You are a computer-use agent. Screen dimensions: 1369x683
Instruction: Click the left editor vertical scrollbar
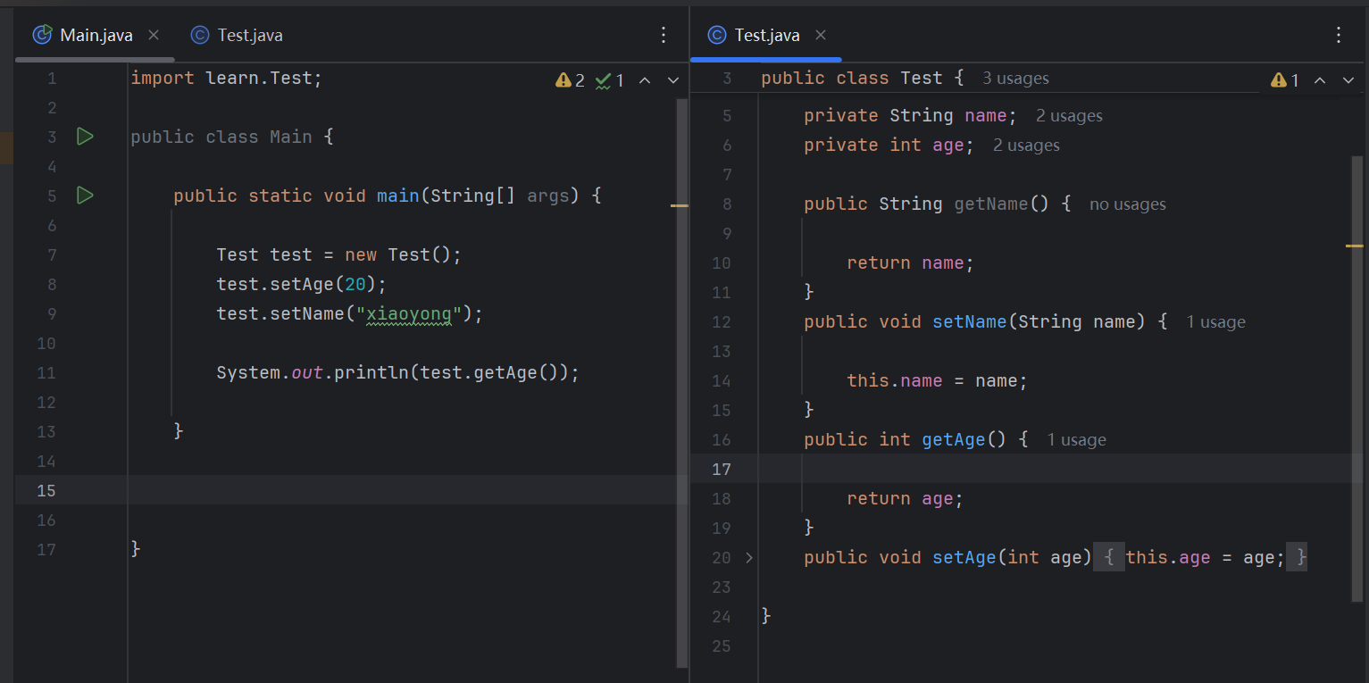point(682,383)
